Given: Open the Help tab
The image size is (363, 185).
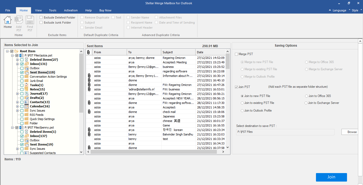Looking at the screenshot, I should [x=88, y=10].
